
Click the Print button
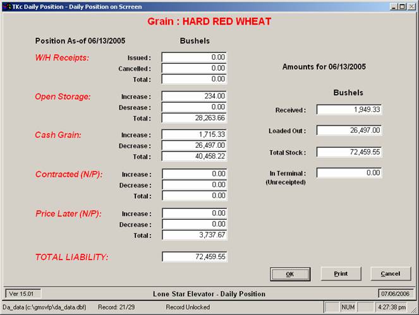341,273
